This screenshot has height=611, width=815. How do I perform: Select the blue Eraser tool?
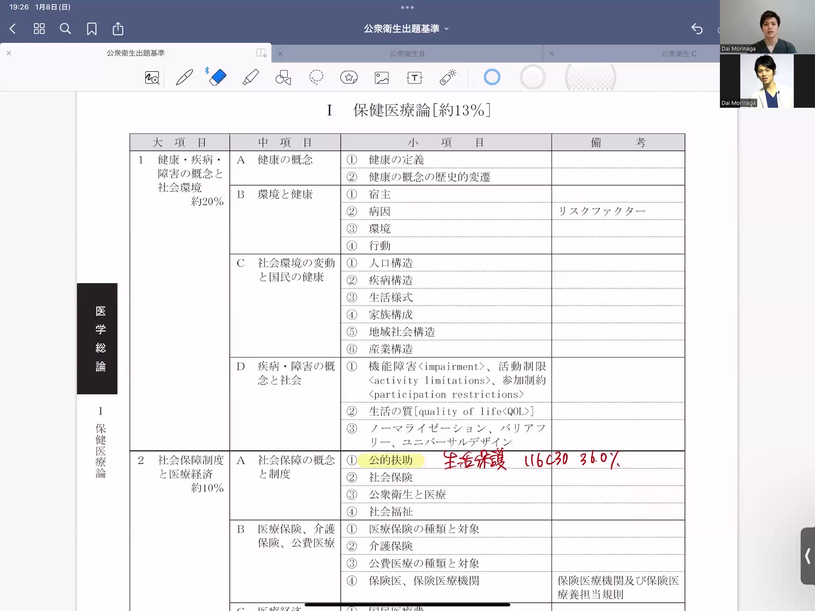[217, 78]
